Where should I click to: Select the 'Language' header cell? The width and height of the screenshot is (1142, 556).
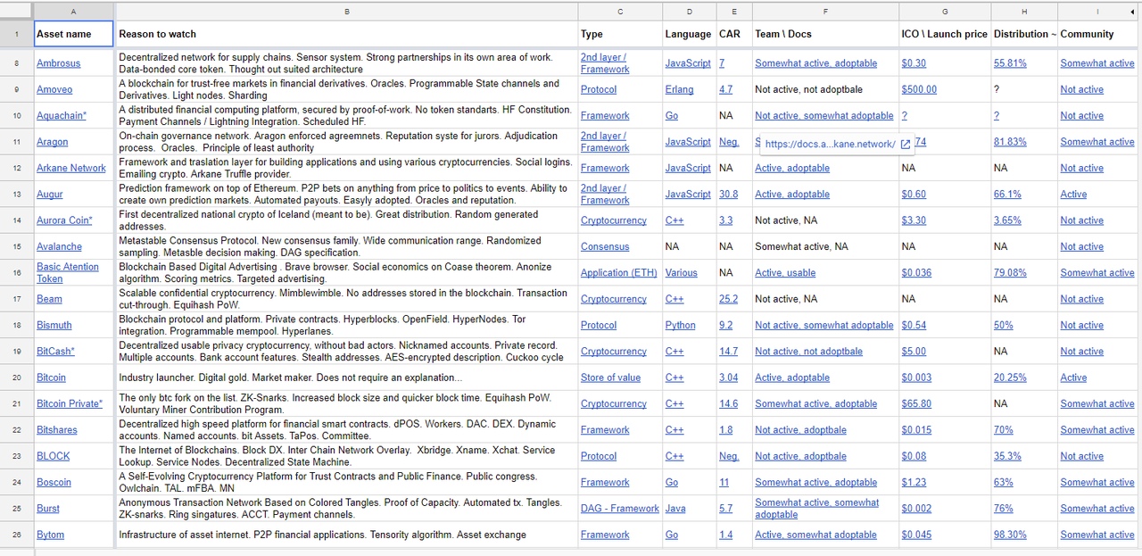click(x=689, y=34)
